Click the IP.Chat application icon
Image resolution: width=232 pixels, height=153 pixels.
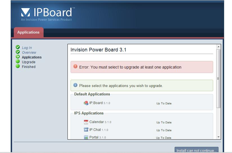pyautogui.click(x=86, y=130)
